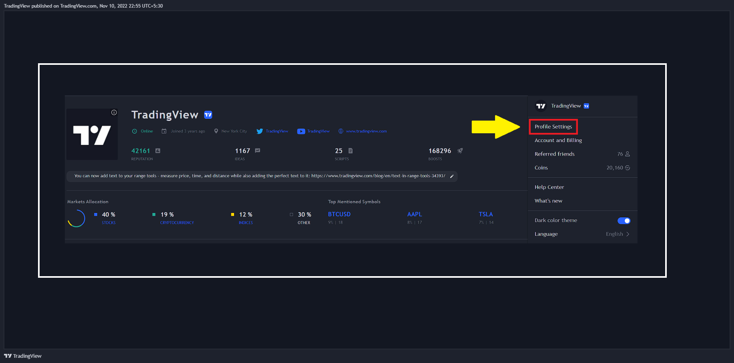
Task: Click the Coins icon next to 20,160
Action: (x=628, y=168)
